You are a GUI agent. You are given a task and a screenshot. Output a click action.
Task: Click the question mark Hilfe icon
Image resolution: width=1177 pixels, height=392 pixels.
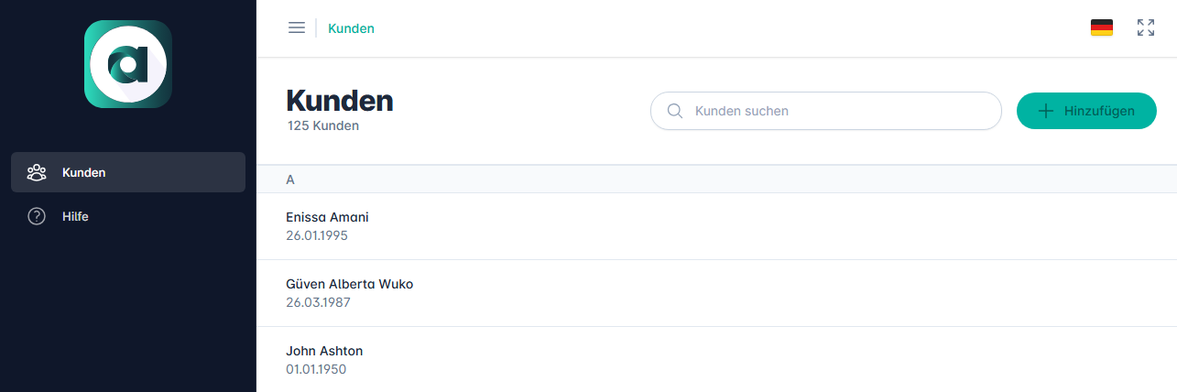pyautogui.click(x=37, y=217)
